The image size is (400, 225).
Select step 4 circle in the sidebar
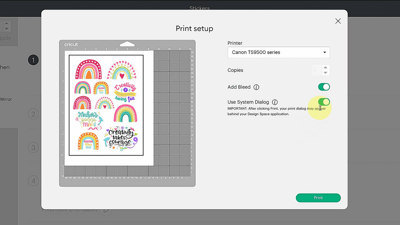[x=33, y=181]
